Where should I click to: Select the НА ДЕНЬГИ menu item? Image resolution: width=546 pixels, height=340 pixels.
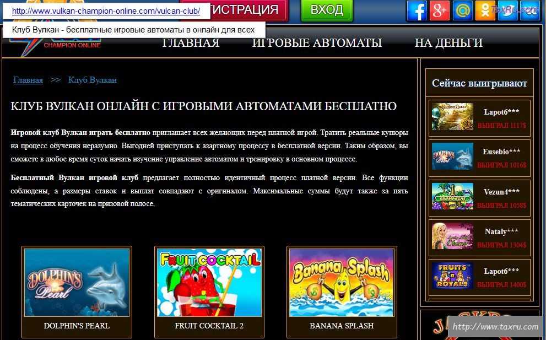point(448,43)
